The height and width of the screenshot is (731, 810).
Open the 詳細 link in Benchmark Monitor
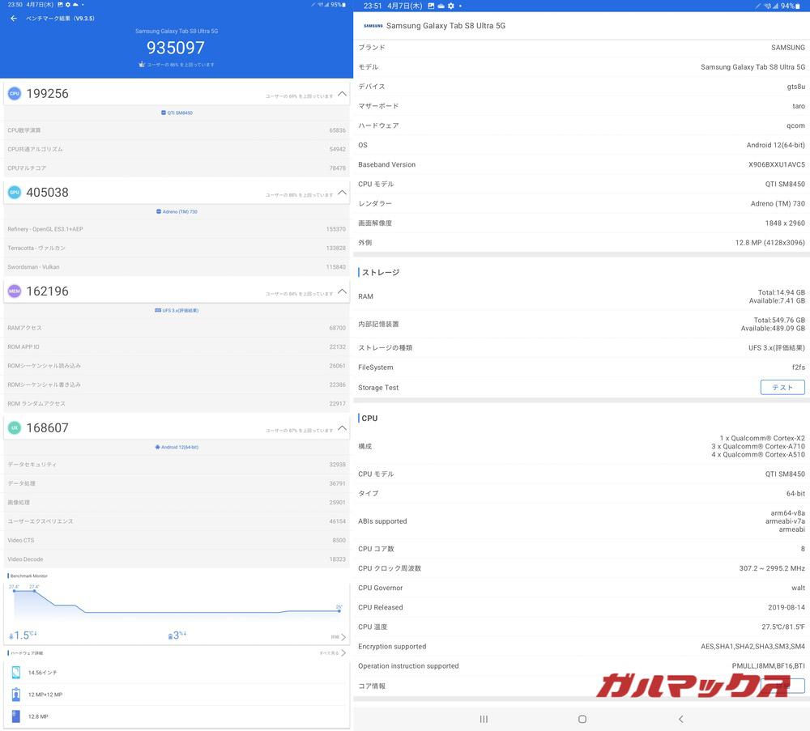click(335, 636)
